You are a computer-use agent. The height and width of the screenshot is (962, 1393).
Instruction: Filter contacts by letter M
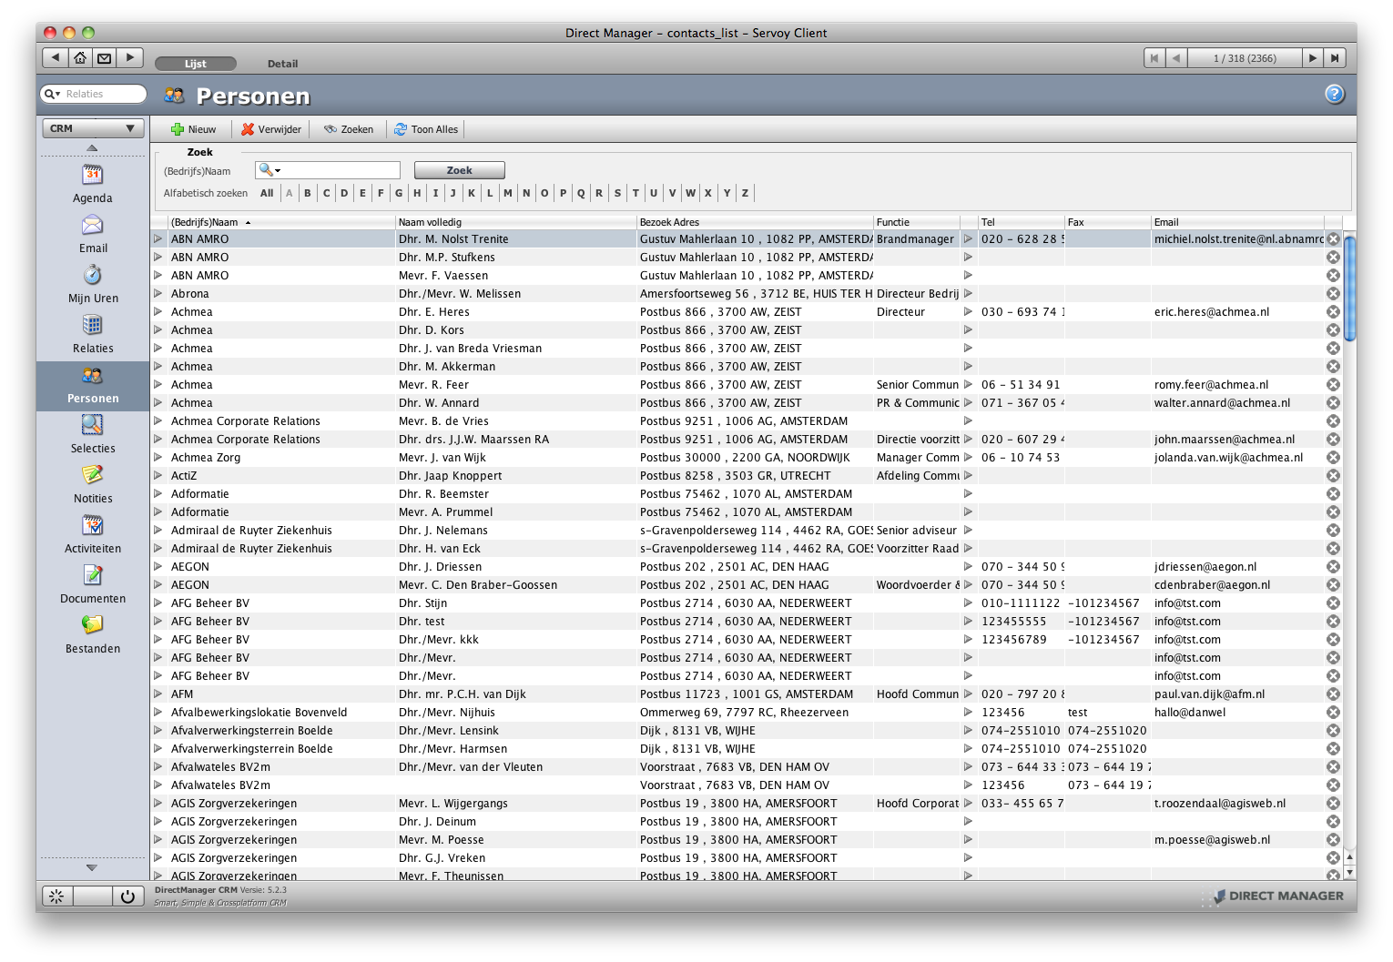pyautogui.click(x=508, y=193)
